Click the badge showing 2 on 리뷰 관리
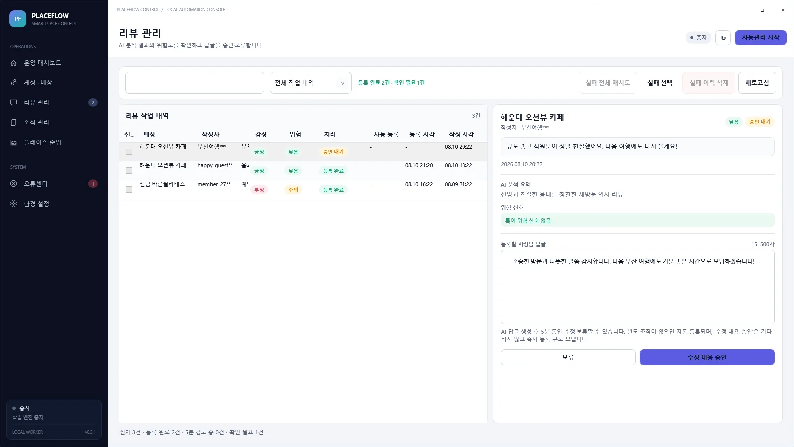The width and height of the screenshot is (794, 447). click(93, 102)
